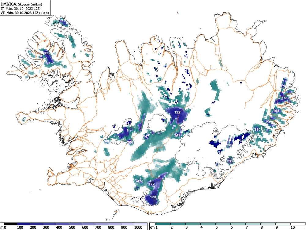Click the '2' label on the km legend
This screenshot has width=306, height=230.
[172, 228]
